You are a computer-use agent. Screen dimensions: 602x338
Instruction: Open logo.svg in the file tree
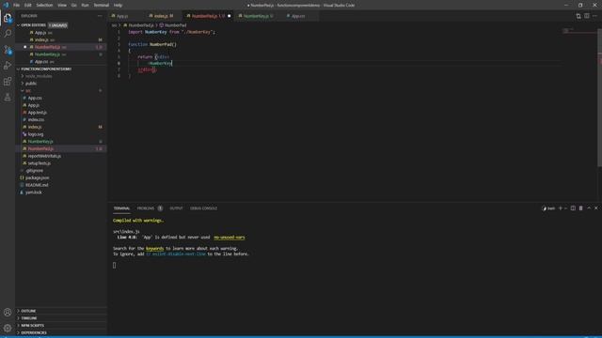[36, 134]
